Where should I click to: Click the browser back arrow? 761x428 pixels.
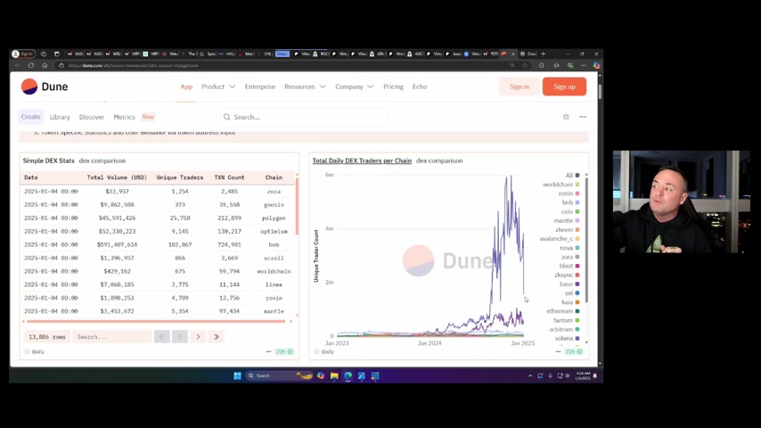pos(18,65)
